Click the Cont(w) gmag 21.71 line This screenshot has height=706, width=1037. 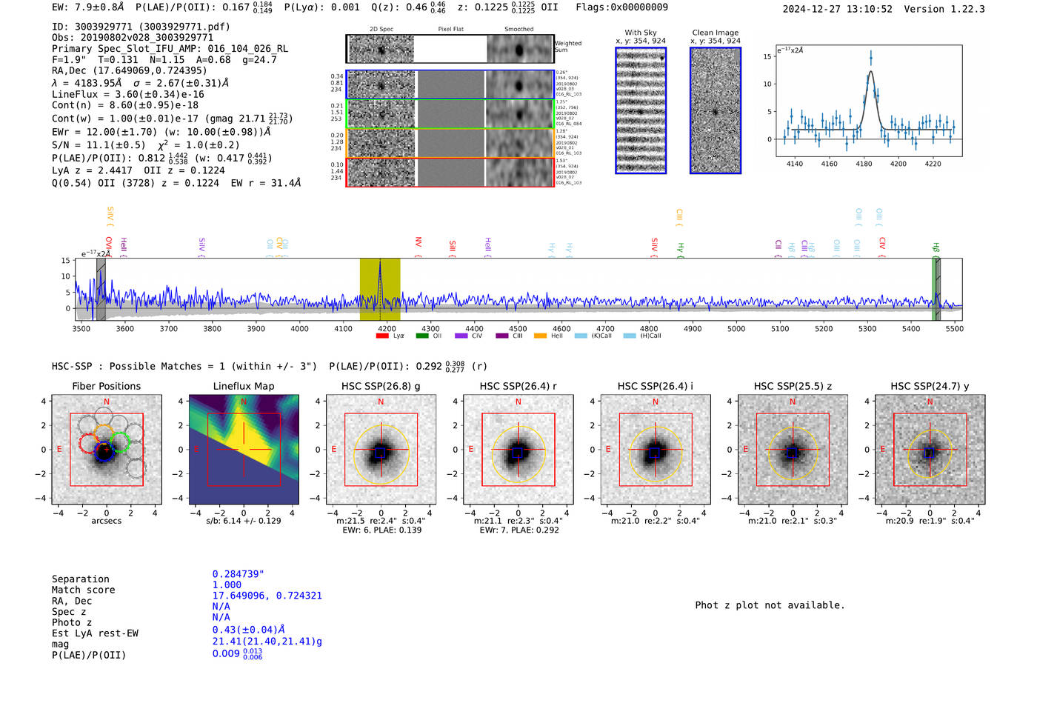click(173, 119)
